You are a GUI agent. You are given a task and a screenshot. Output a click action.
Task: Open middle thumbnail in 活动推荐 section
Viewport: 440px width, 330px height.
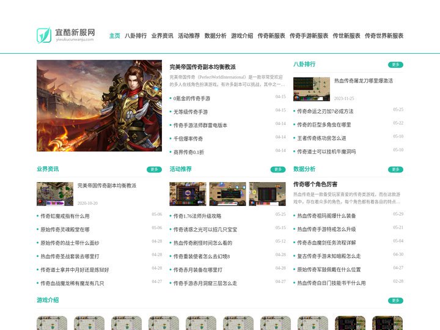[x=227, y=194]
